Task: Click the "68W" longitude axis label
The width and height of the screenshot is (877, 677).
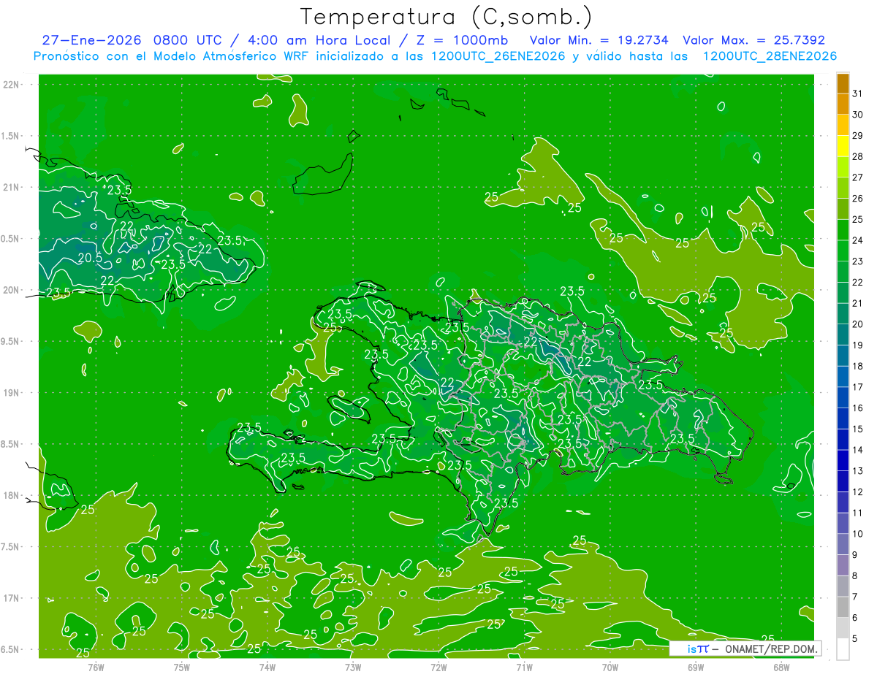Action: [781, 667]
